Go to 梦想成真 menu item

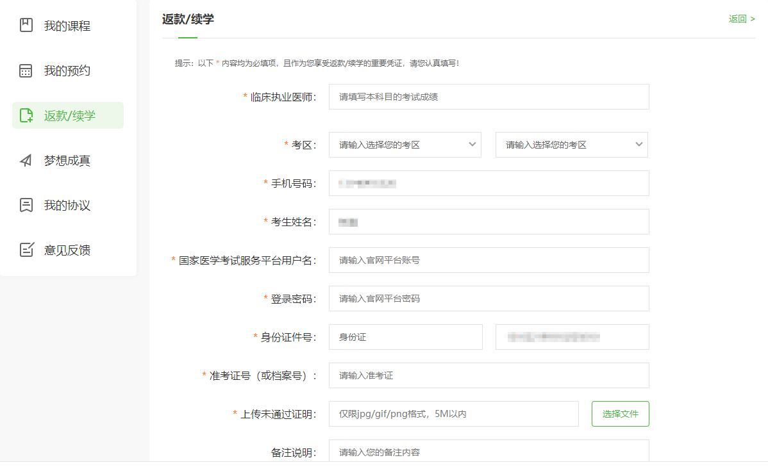coord(67,161)
